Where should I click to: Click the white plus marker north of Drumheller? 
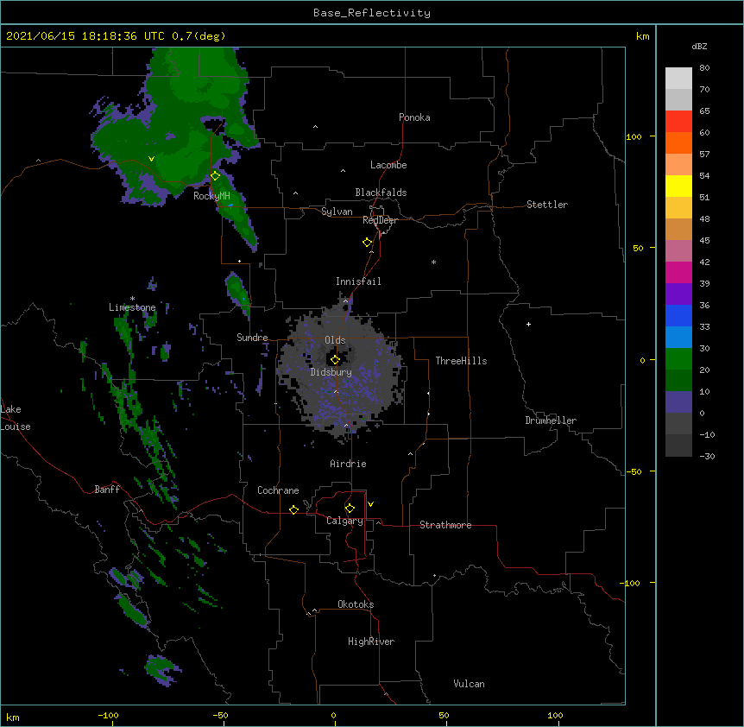(528, 324)
